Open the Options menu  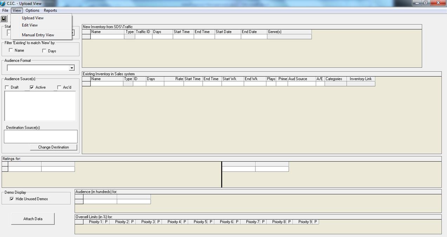click(x=32, y=11)
